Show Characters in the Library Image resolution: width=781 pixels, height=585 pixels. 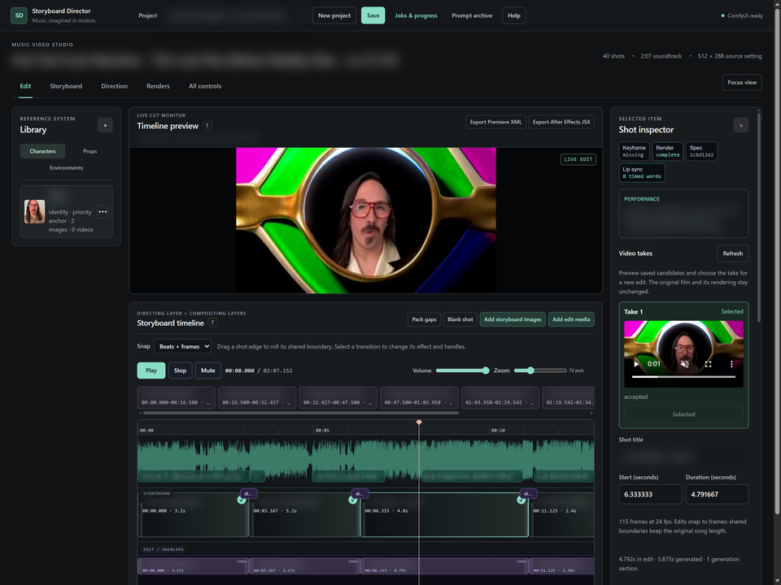(x=42, y=151)
